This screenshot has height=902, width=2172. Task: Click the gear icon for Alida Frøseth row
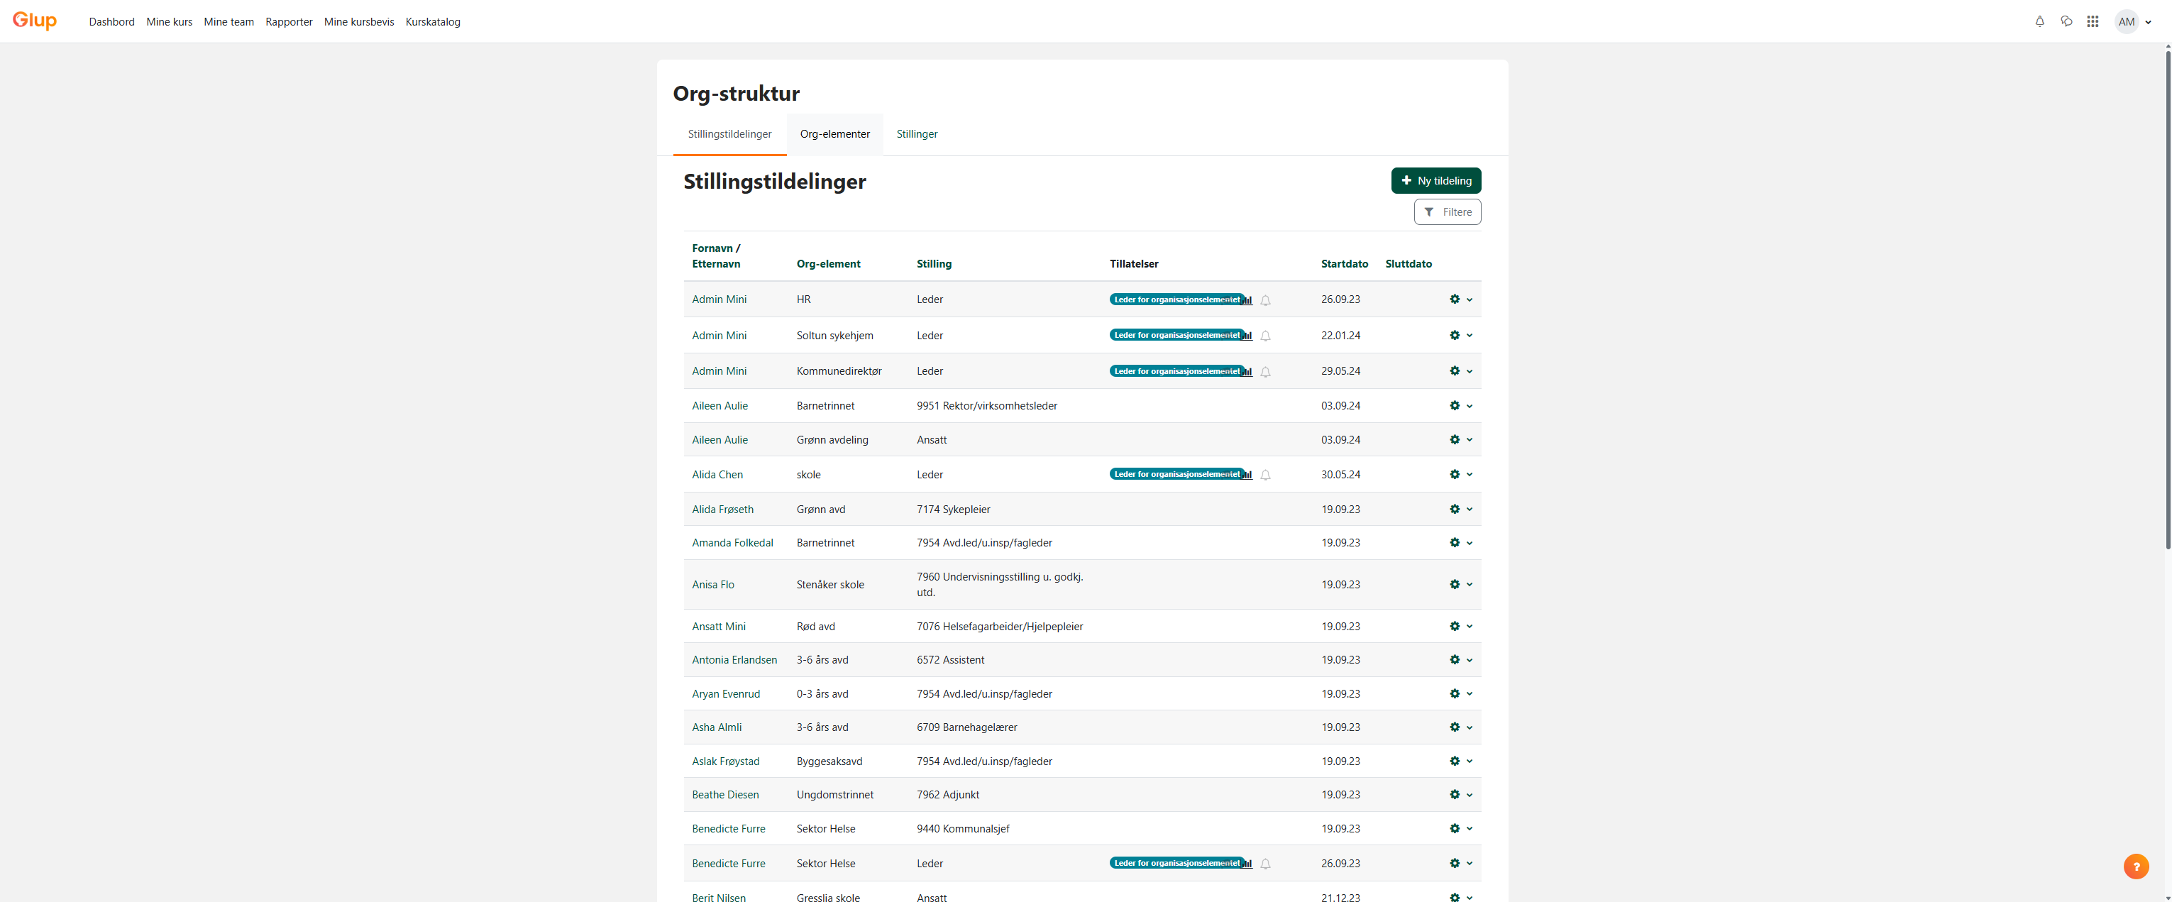point(1455,509)
